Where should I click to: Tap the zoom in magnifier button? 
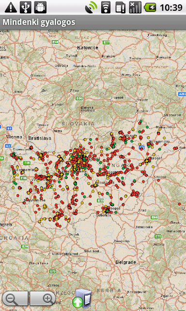pos(43,298)
